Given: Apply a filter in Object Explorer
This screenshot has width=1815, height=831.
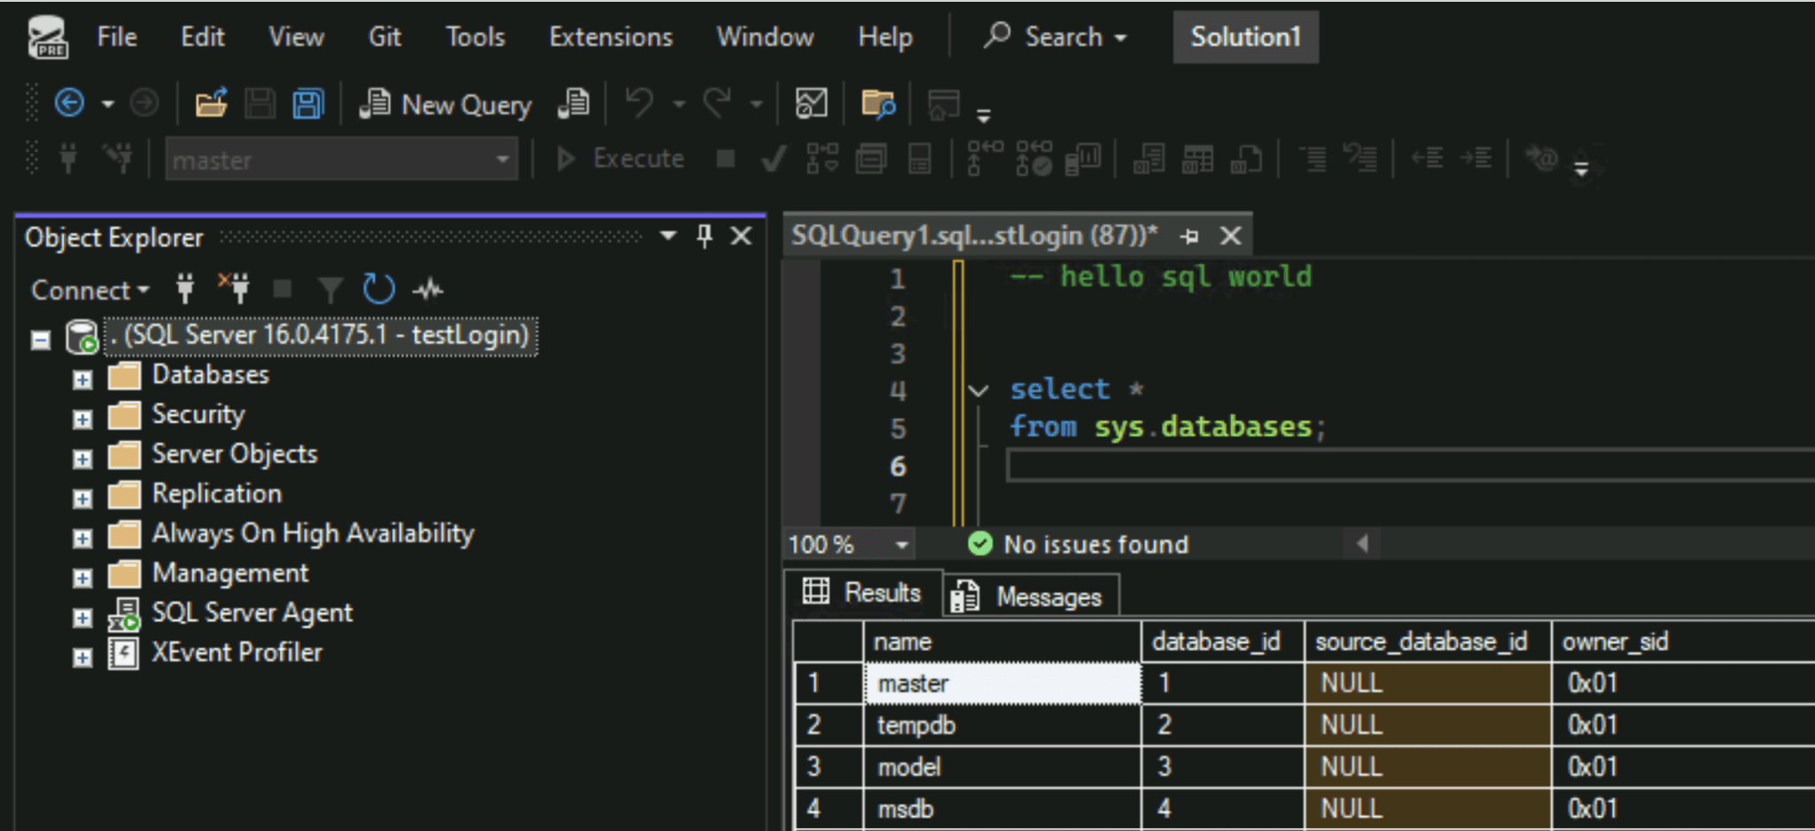Looking at the screenshot, I should [330, 288].
